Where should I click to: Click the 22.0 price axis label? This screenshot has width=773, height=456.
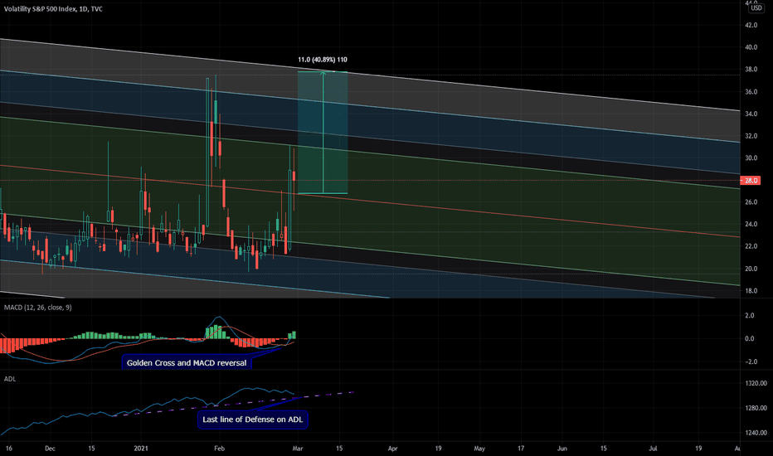point(751,246)
